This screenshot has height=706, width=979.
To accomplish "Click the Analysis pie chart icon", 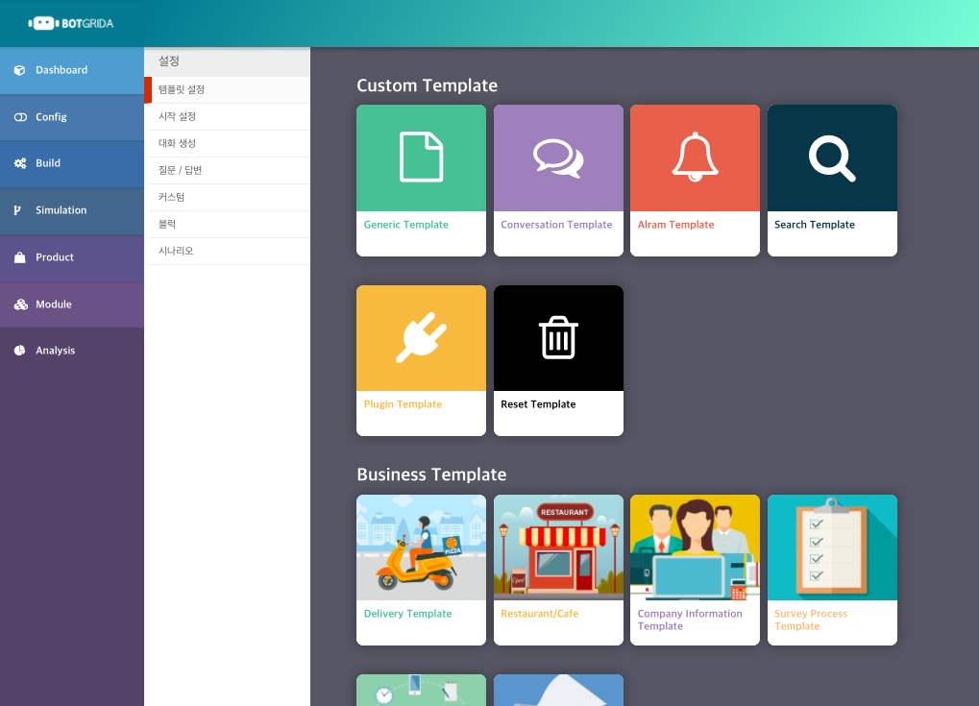I will [x=20, y=351].
